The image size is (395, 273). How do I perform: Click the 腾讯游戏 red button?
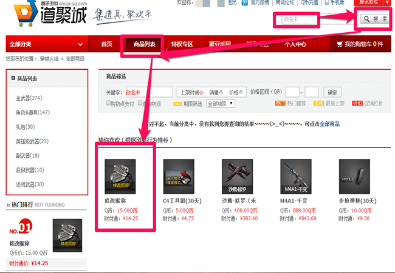click(x=368, y=2)
